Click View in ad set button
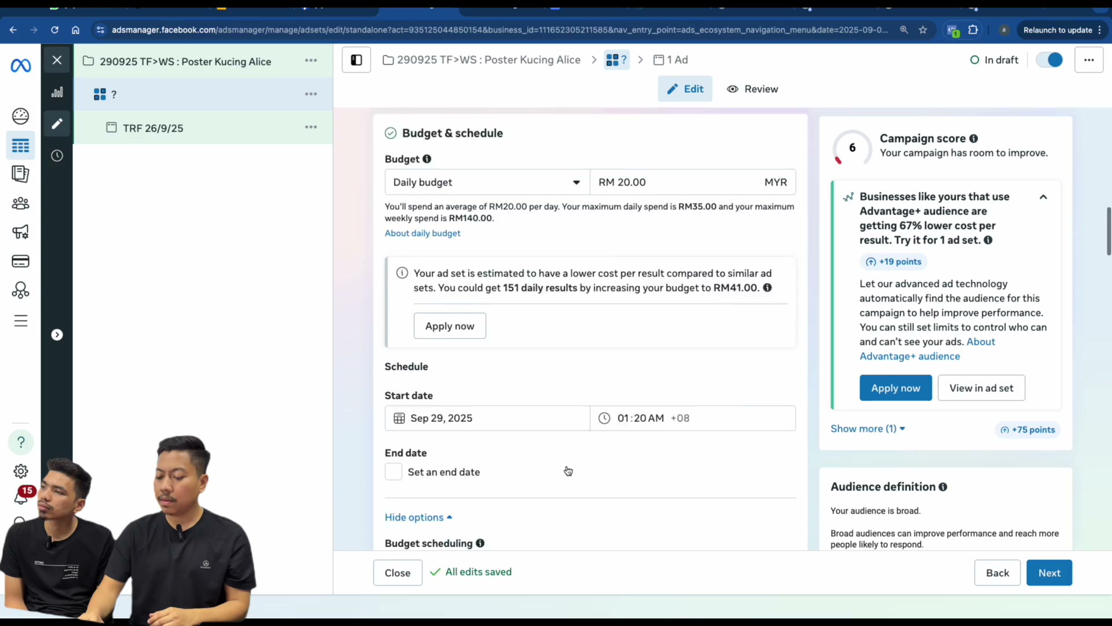 (981, 388)
